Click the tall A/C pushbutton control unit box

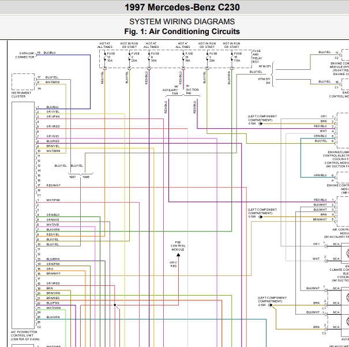[23, 215]
